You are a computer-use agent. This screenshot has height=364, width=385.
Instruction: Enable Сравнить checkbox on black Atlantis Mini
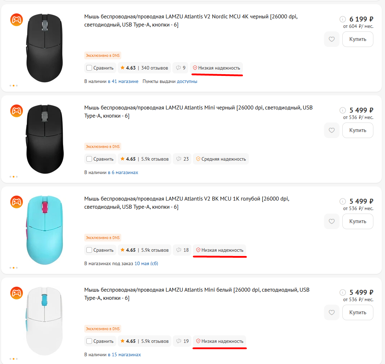point(89,159)
